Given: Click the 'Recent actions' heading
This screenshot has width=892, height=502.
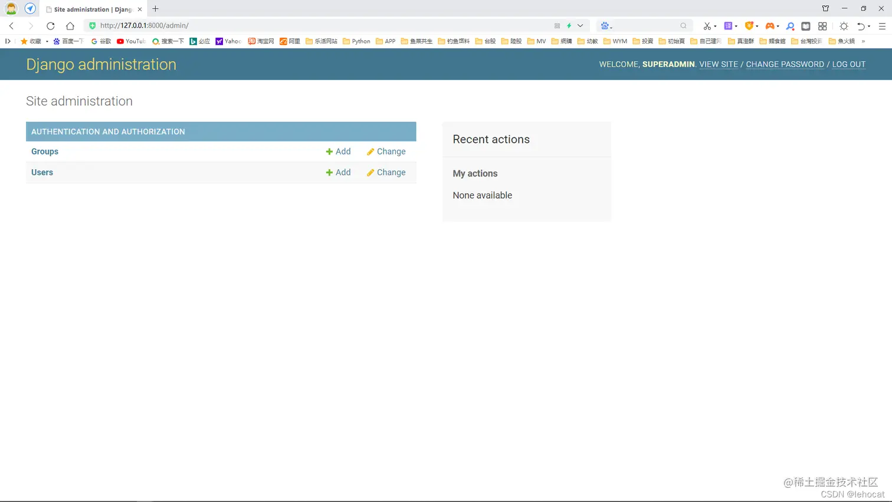Looking at the screenshot, I should click(491, 139).
